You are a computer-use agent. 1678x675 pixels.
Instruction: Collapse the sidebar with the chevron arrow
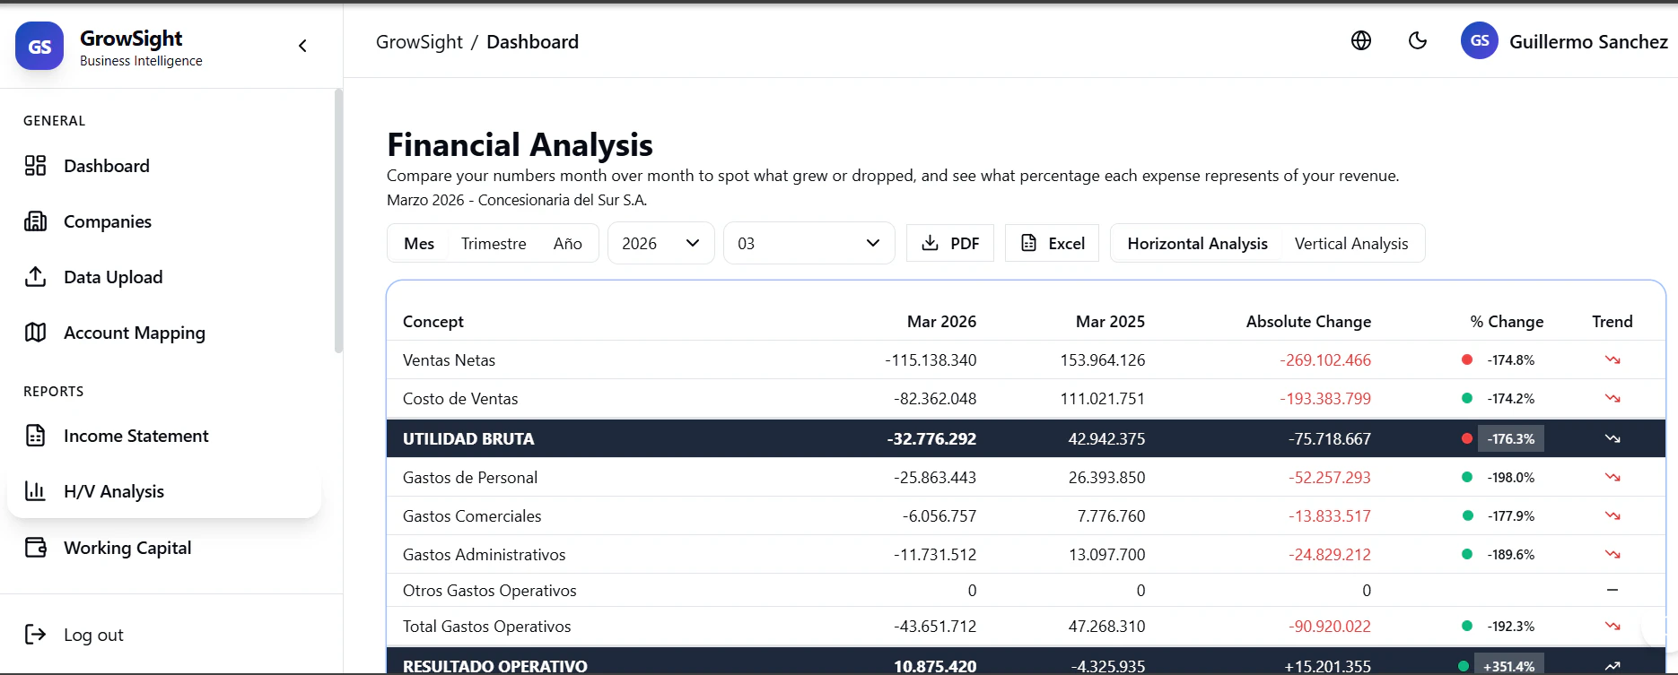click(x=302, y=46)
